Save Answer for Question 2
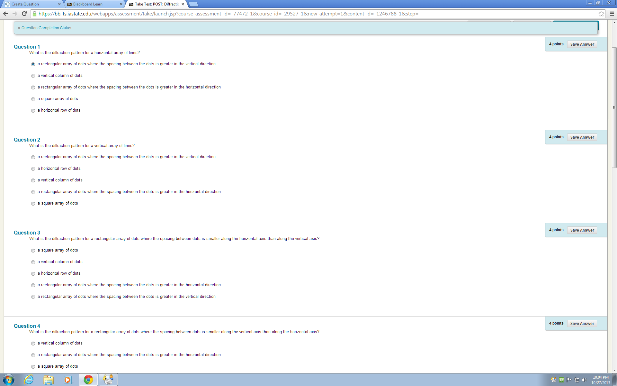 tap(582, 137)
